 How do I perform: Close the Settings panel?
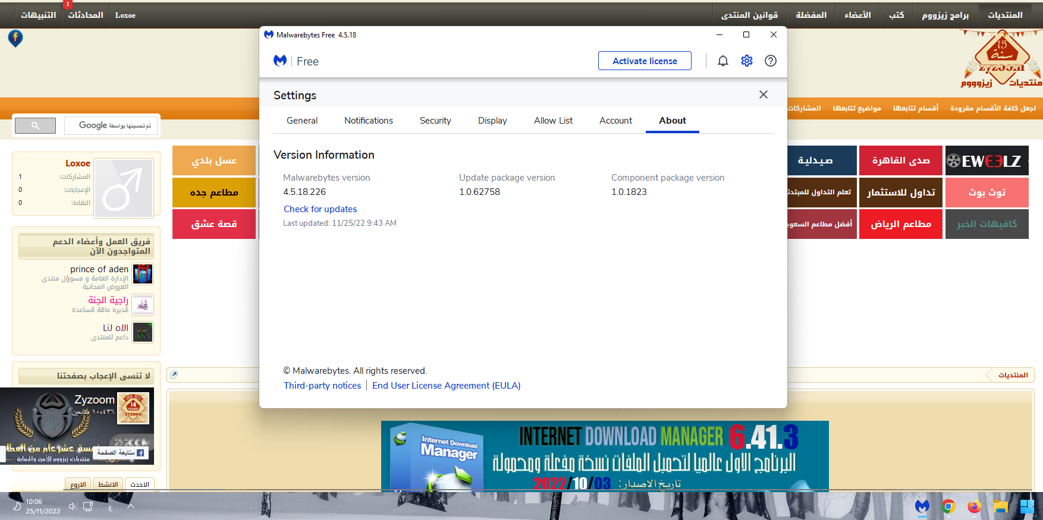pos(764,94)
